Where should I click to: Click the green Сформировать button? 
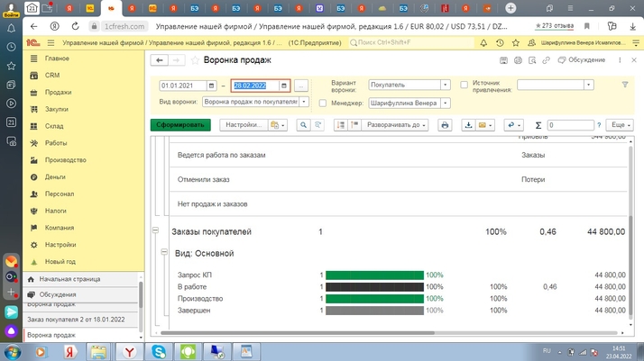tap(180, 125)
